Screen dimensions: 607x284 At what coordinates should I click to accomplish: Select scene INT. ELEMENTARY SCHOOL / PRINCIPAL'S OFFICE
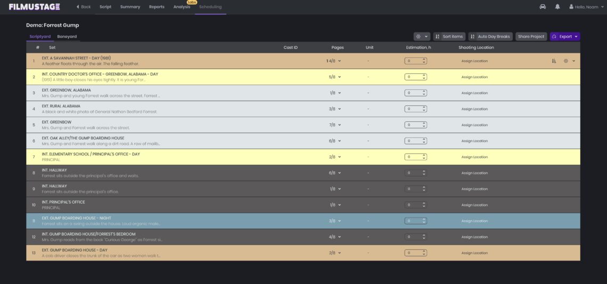click(303, 157)
